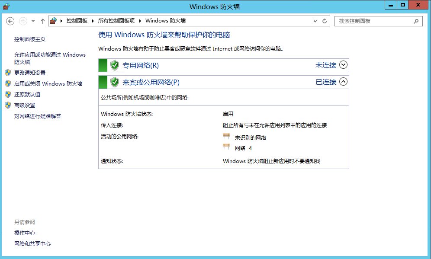Image resolution: width=431 pixels, height=259 pixels.
Task: Open 对网络进行疑难解答 link
Action: click(x=38, y=116)
